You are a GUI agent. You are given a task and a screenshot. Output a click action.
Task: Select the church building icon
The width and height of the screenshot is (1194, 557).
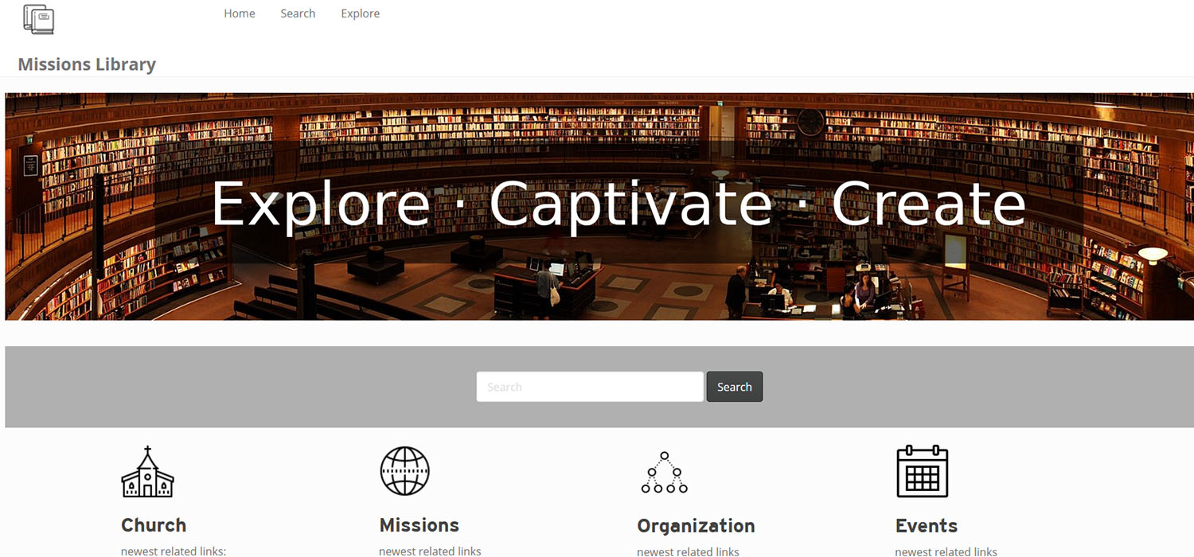click(147, 472)
